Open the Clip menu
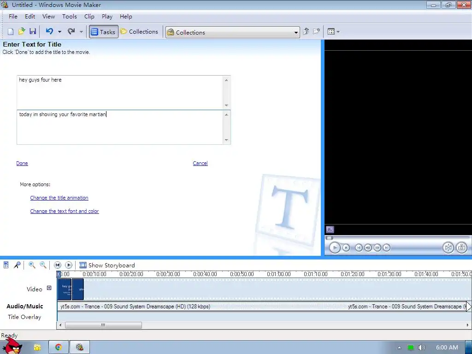472x354 pixels. pos(89,17)
